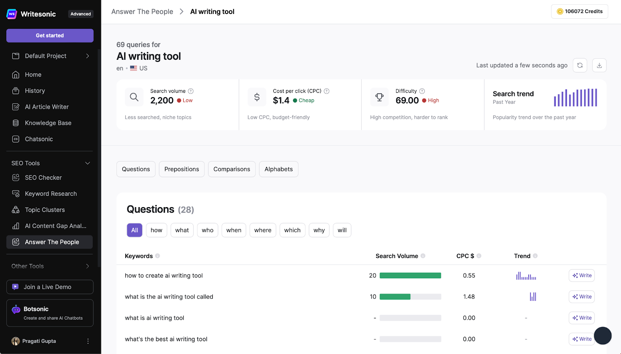
Task: Open the History panel in the sidebar
Action: (x=34, y=91)
